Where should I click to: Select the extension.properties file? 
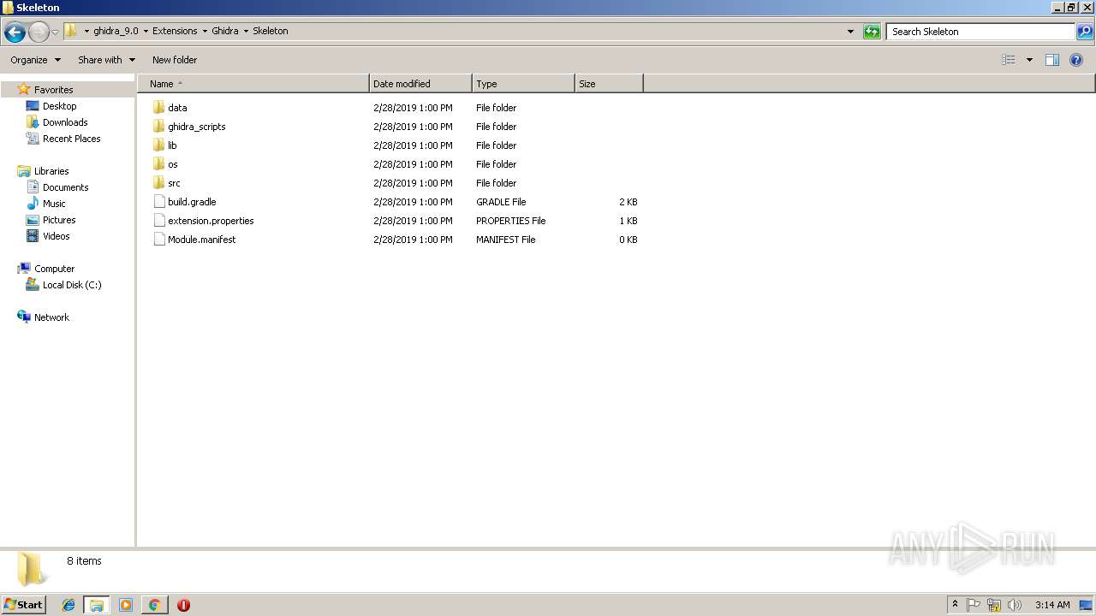pos(211,221)
